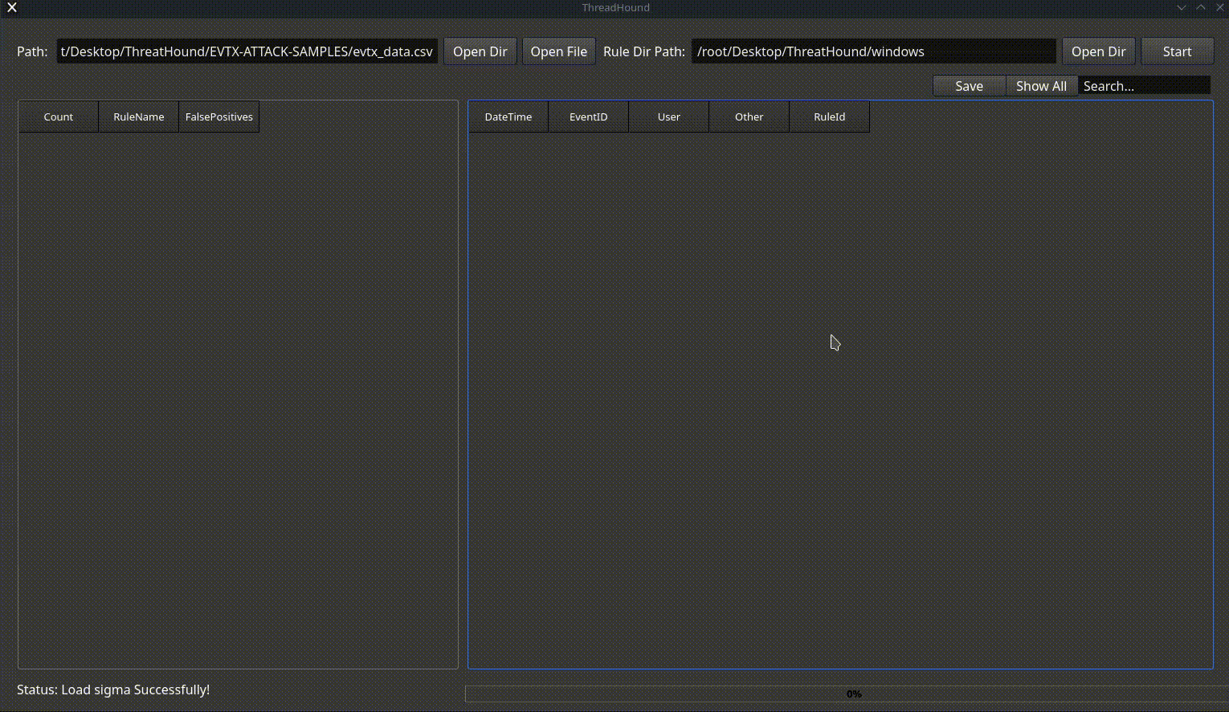Click the "Path:" label before the CSV field

pos(32,51)
